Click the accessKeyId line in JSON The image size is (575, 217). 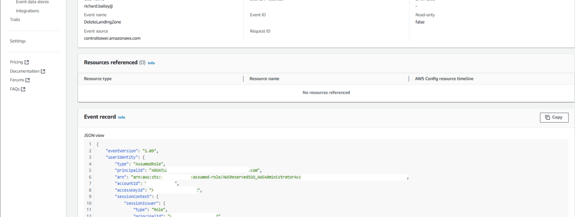pos(159,190)
